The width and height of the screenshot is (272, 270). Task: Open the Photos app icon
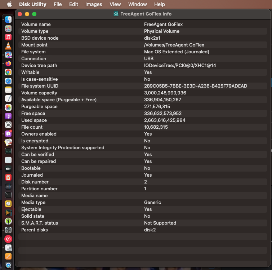click(x=8, y=107)
